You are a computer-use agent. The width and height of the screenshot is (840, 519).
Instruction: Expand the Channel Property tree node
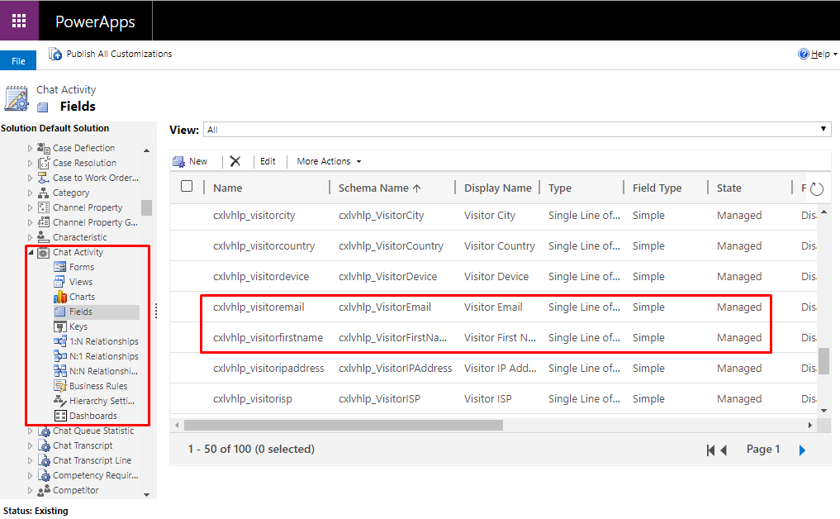30,207
